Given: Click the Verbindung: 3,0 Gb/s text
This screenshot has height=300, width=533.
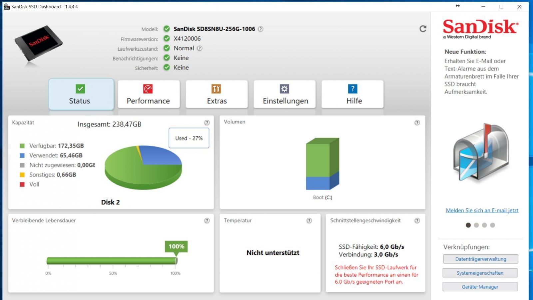Looking at the screenshot, I should tap(368, 255).
